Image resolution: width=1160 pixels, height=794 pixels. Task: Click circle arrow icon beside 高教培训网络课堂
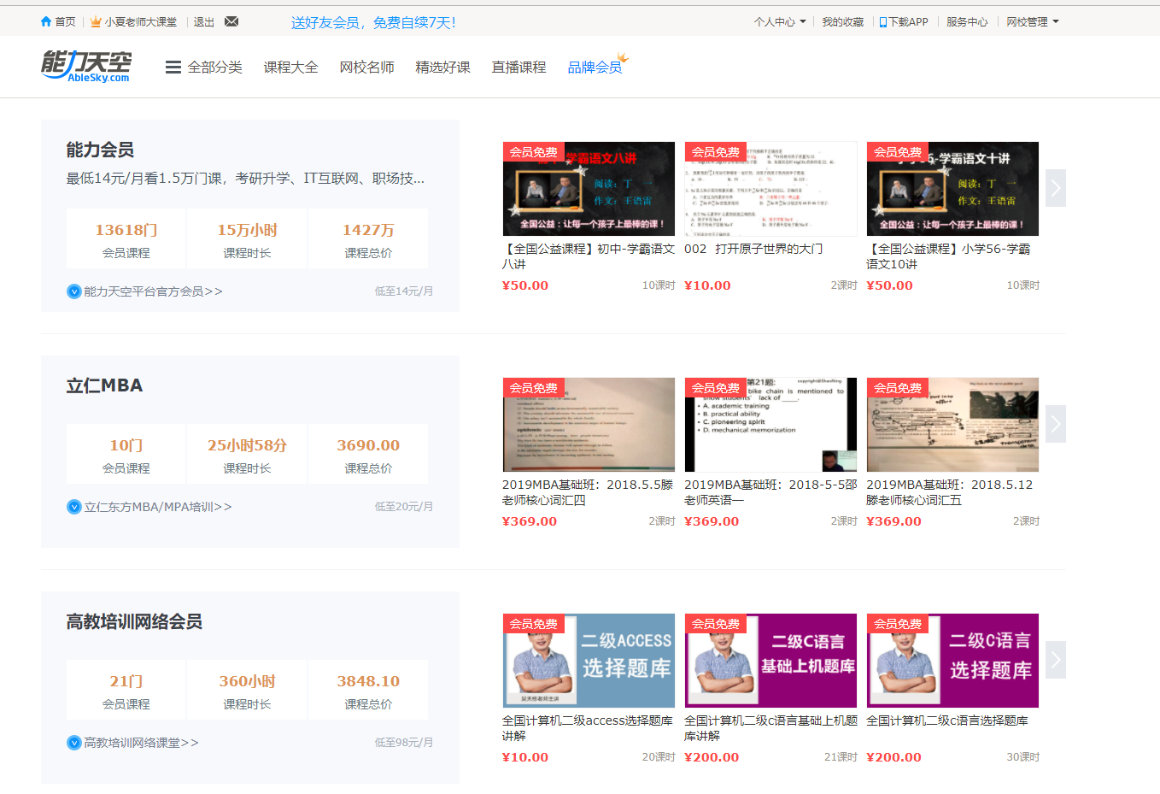pos(74,743)
